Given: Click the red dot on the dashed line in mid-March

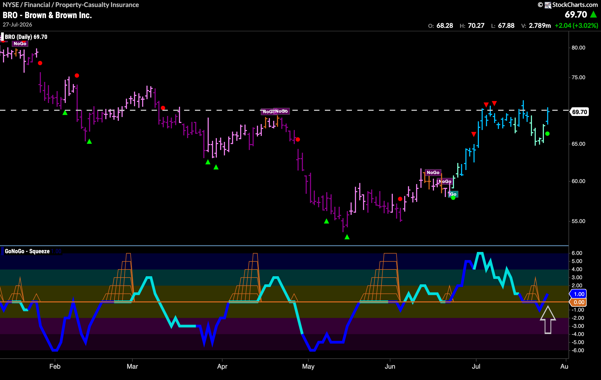Looking at the screenshot, I should click(163, 108).
